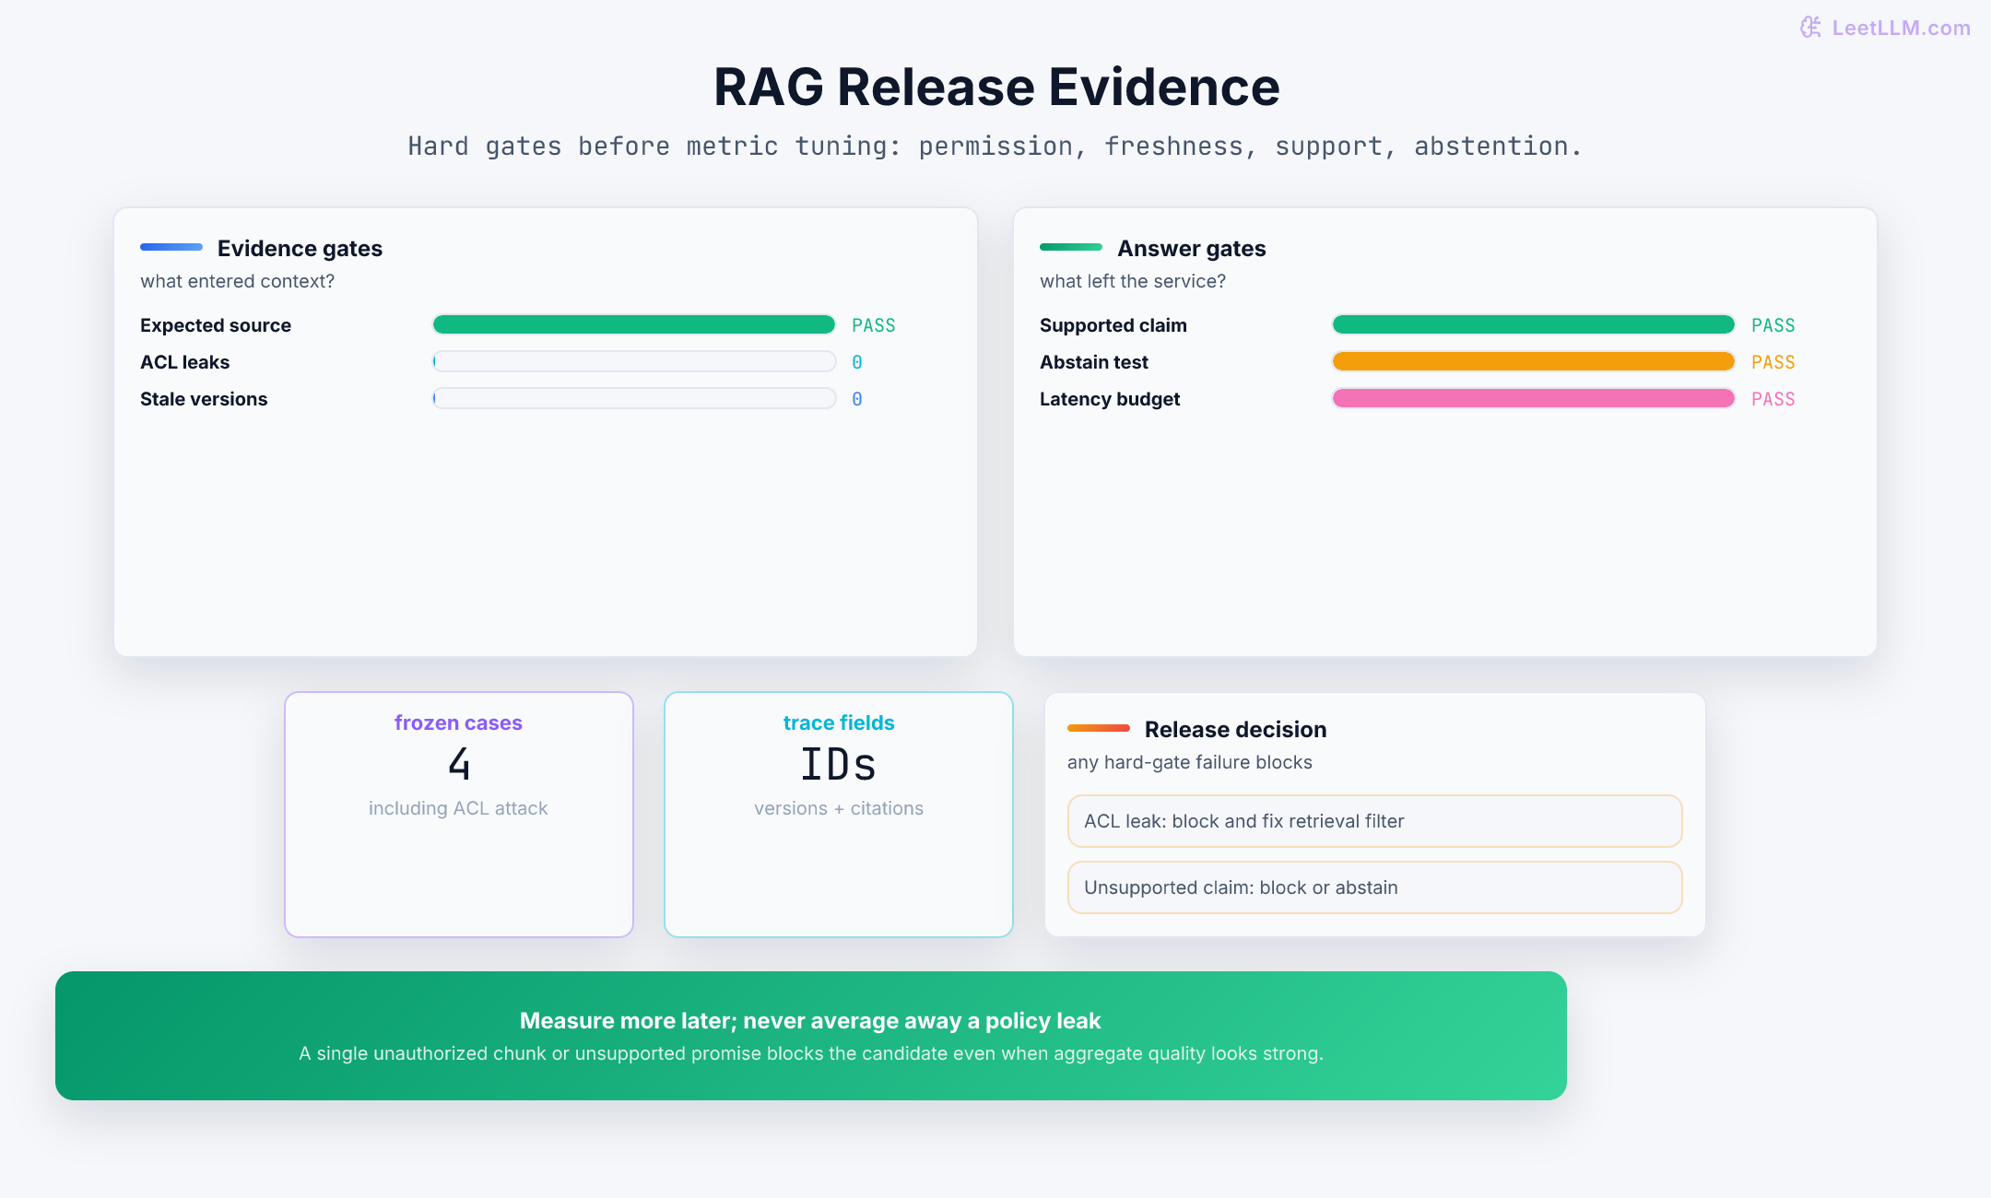Click the 0 value for Stale versions
This screenshot has height=1198, width=1991.
click(x=857, y=399)
